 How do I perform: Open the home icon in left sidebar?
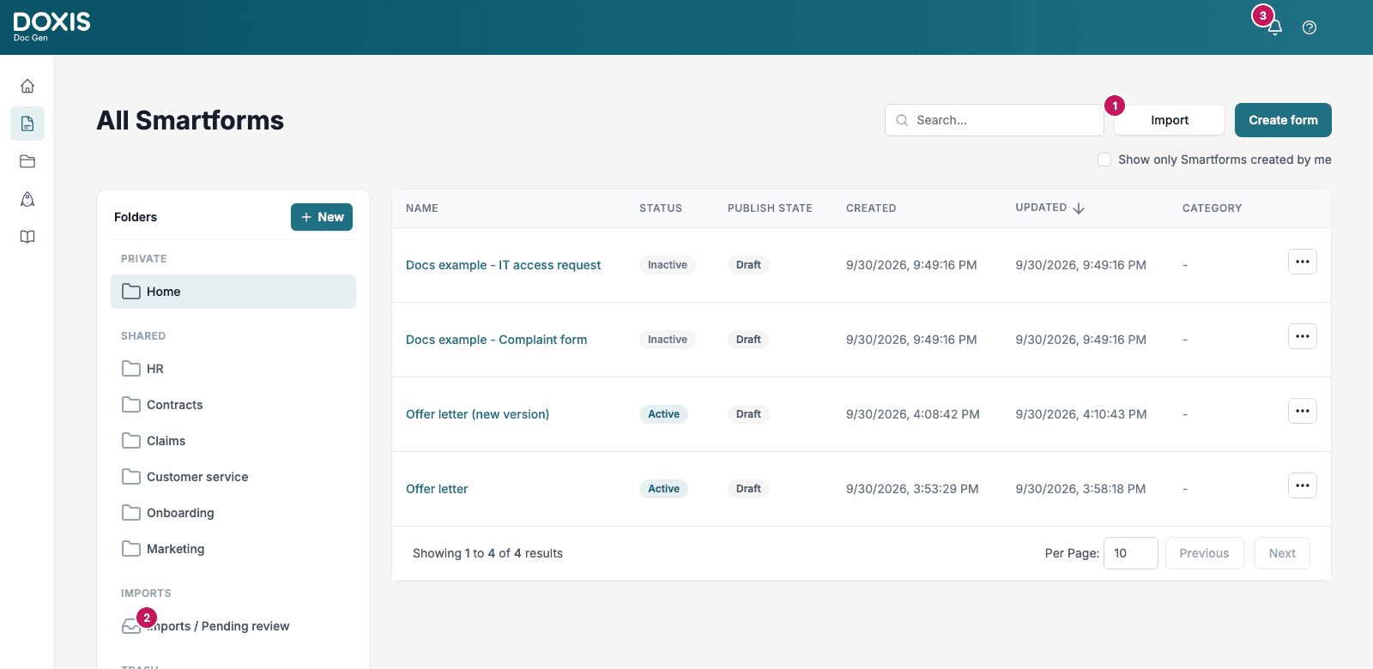click(x=27, y=86)
